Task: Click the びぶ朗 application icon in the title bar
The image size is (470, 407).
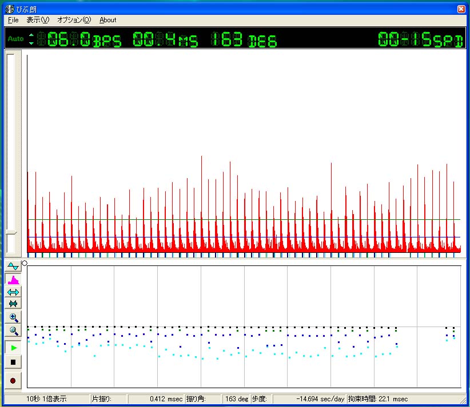Action: (x=10, y=9)
